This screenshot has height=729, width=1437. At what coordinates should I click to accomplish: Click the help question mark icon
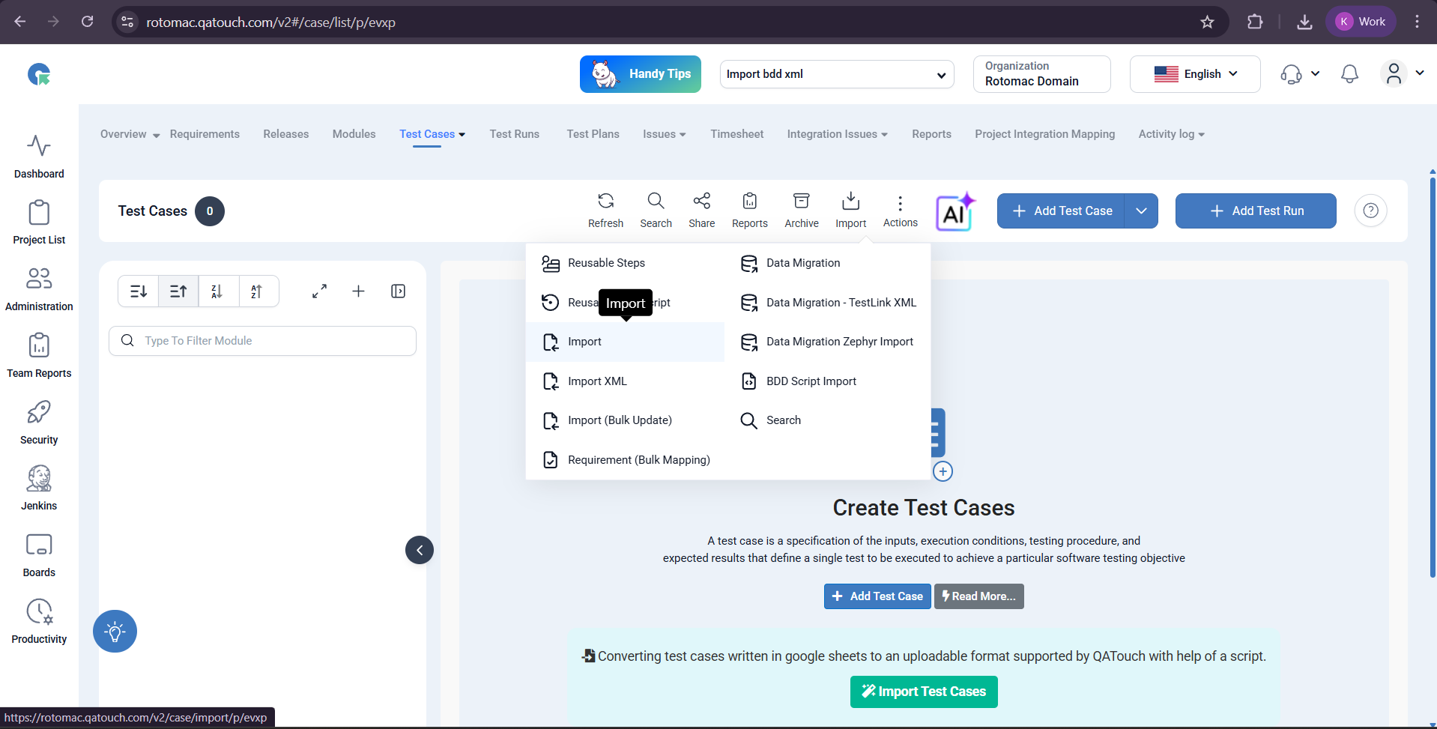[1370, 211]
